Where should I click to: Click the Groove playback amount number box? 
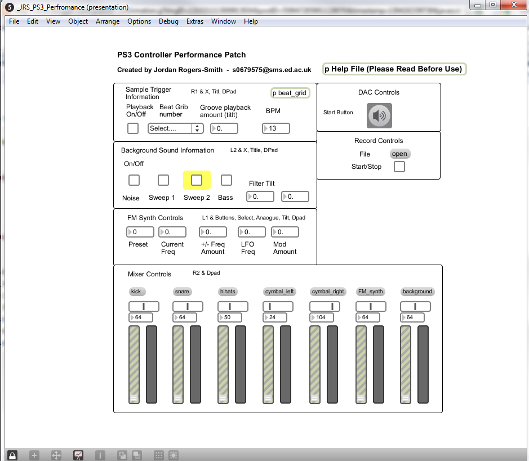coord(224,128)
